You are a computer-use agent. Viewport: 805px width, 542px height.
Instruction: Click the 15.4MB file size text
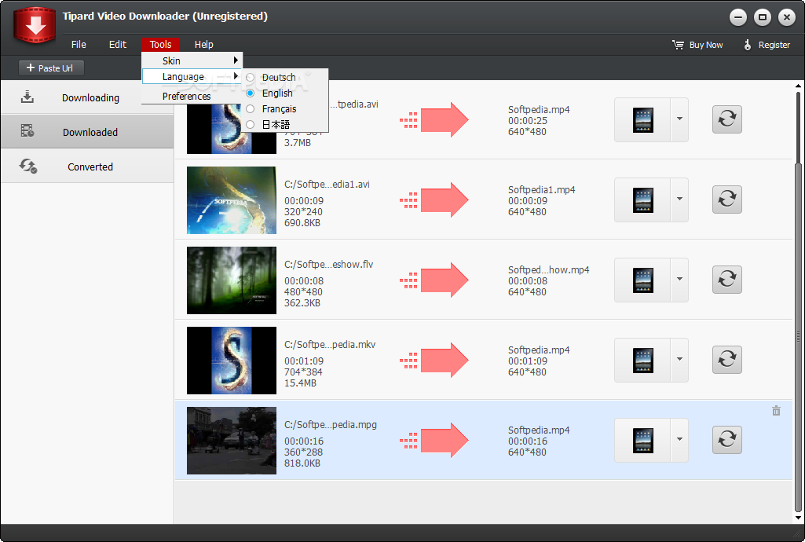click(x=300, y=383)
